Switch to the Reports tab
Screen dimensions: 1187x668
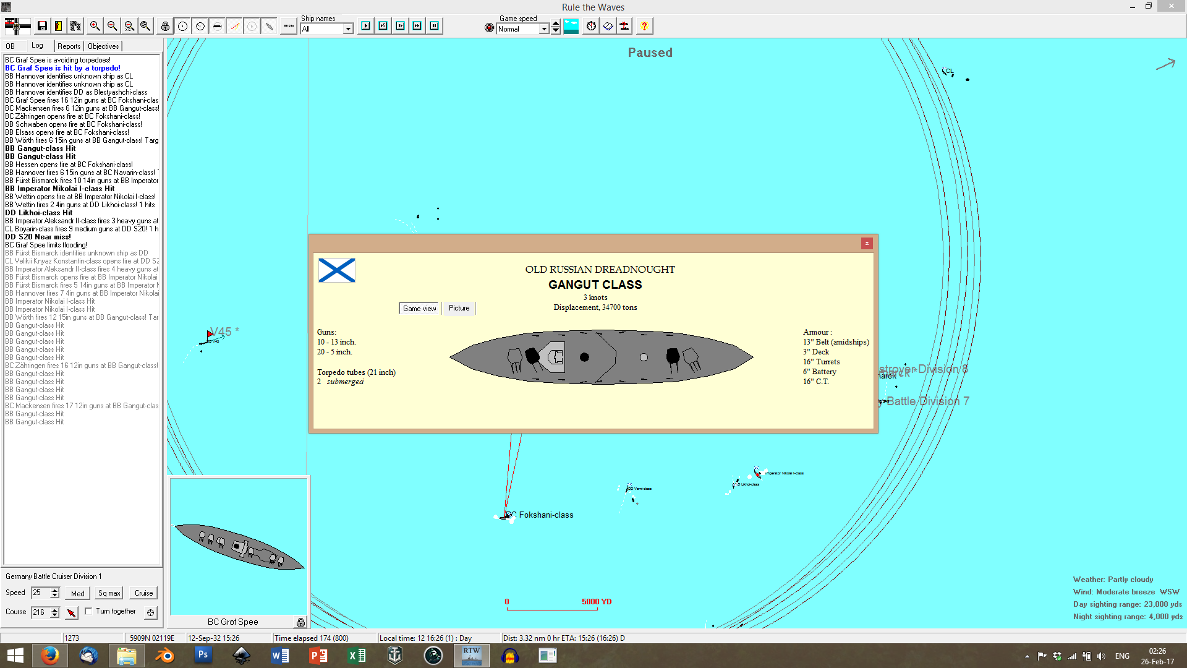click(x=69, y=46)
